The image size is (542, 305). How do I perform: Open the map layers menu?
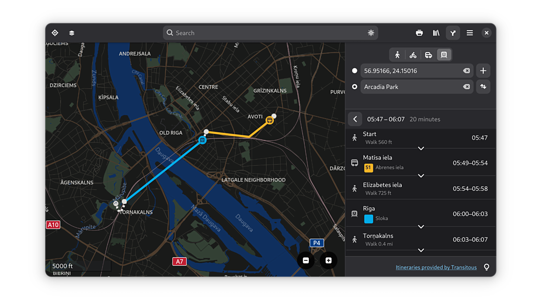[72, 33]
